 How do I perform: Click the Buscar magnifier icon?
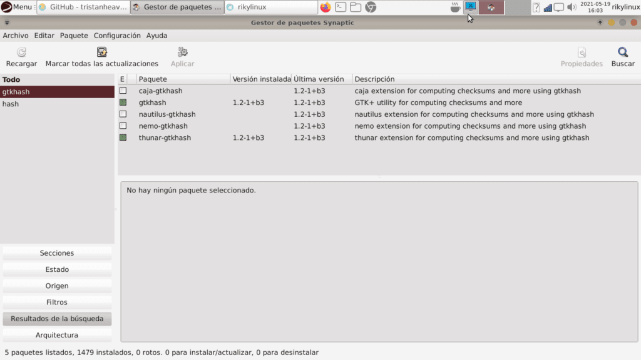click(623, 52)
